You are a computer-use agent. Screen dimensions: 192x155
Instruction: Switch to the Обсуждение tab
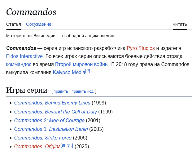pyautogui.click(x=39, y=24)
